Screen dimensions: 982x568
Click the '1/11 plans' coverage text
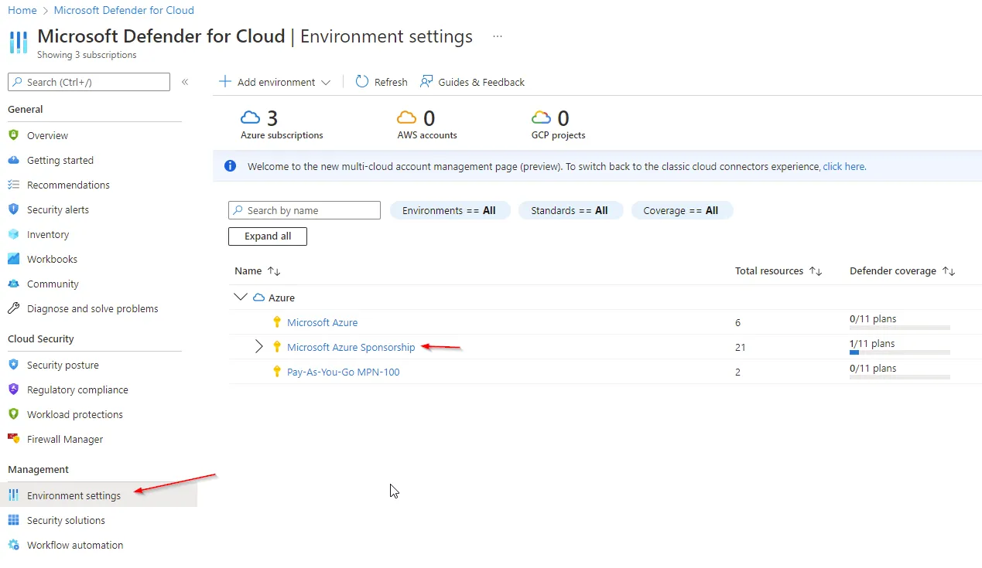(872, 343)
